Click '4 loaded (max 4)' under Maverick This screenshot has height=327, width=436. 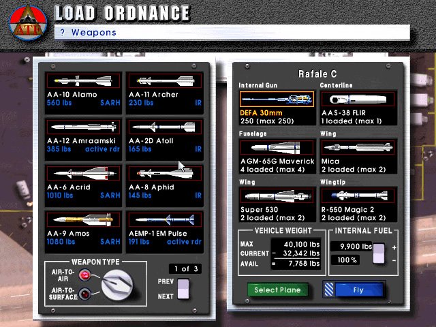[x=272, y=170]
